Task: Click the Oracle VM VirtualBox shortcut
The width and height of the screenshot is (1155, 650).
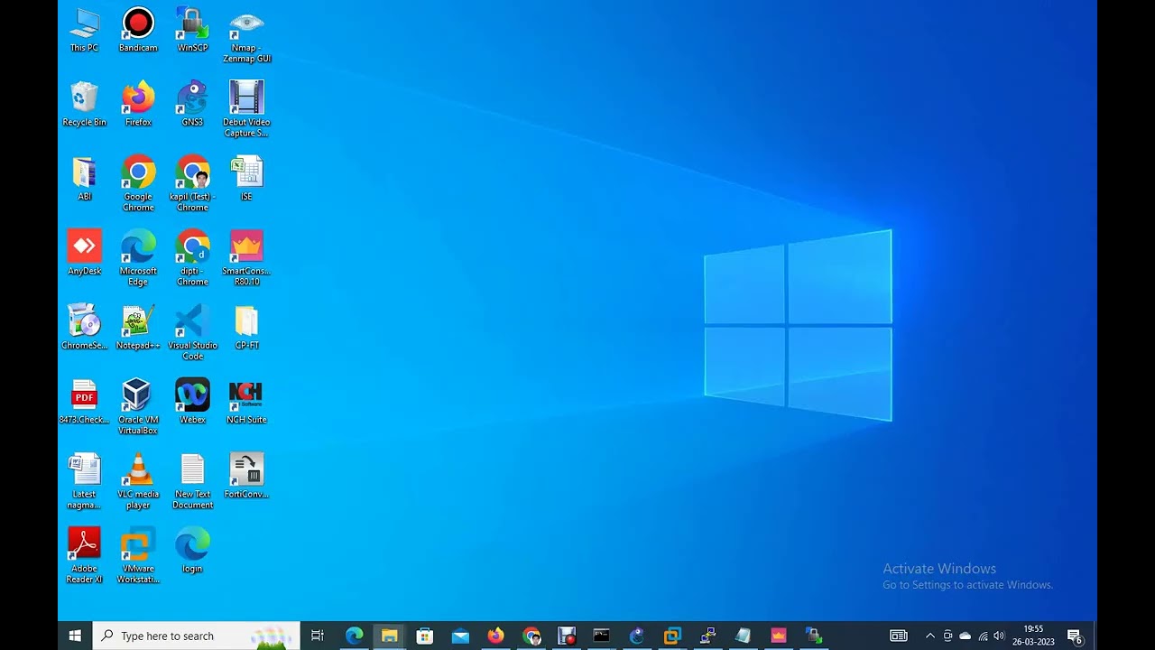Action: click(x=138, y=406)
